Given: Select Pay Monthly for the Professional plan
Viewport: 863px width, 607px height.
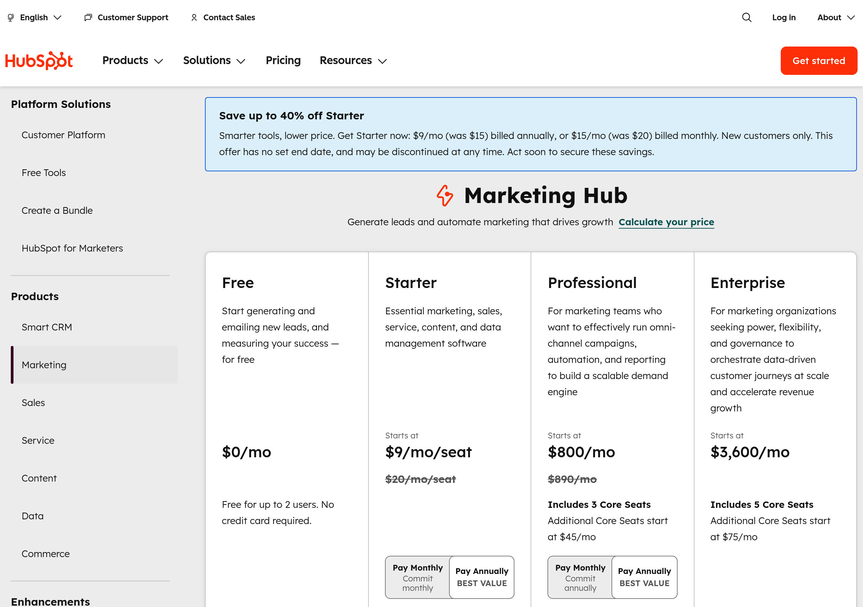Looking at the screenshot, I should point(580,577).
